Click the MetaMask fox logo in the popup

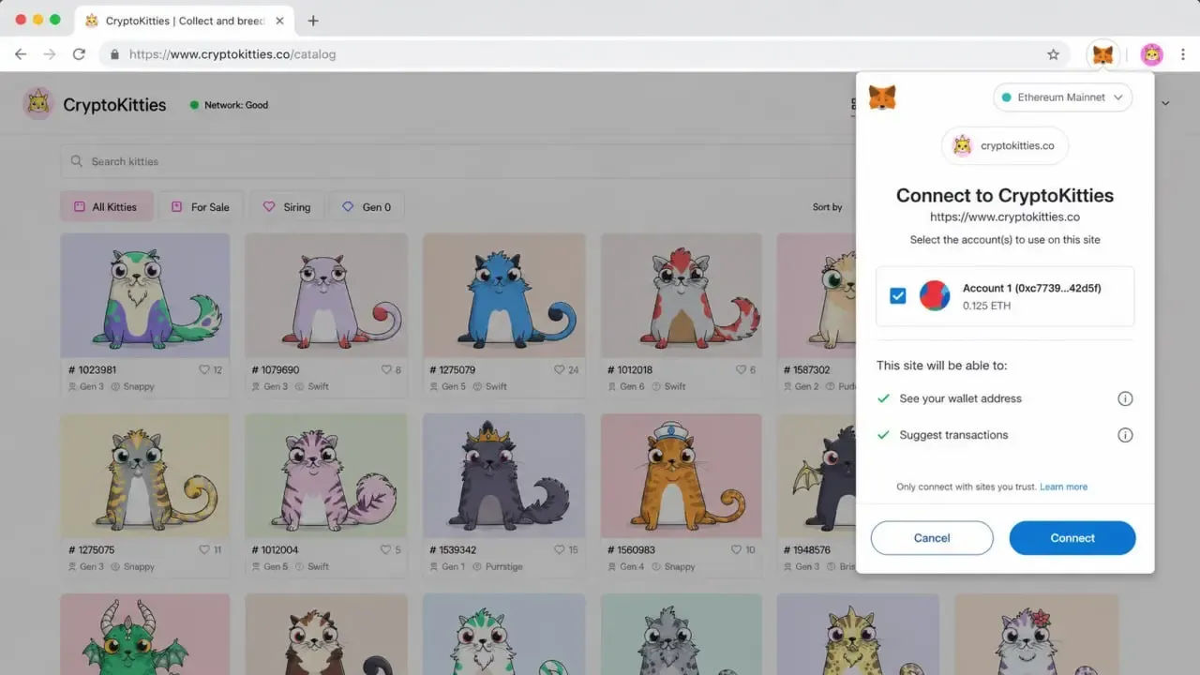click(881, 97)
